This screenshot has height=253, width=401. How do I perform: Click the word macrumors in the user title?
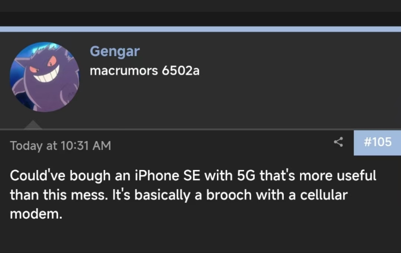coord(124,70)
